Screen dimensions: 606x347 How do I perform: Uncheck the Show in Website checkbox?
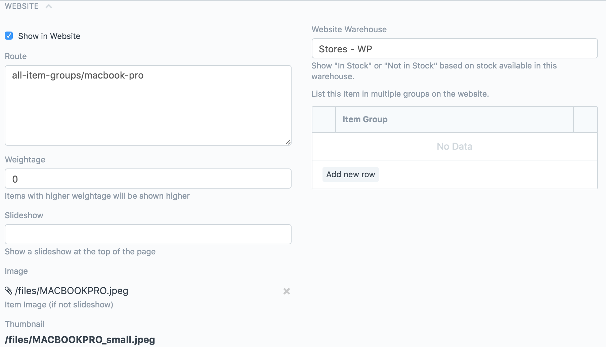point(9,36)
